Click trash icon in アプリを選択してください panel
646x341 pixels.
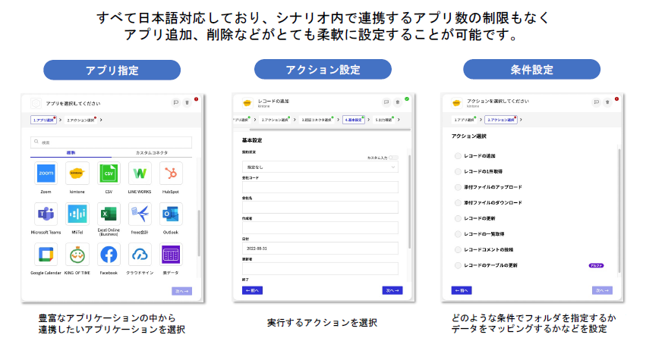tap(187, 102)
